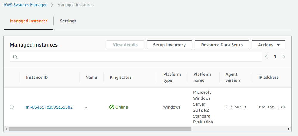298x136 pixels.
Task: Click the horizontal scrollbar thumb
Action: [x=100, y=129]
